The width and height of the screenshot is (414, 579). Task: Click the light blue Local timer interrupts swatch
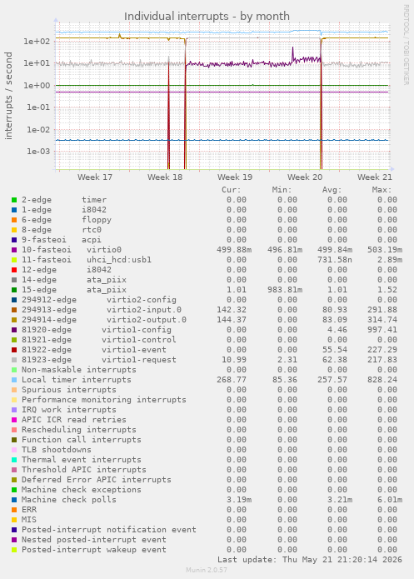coord(14,380)
